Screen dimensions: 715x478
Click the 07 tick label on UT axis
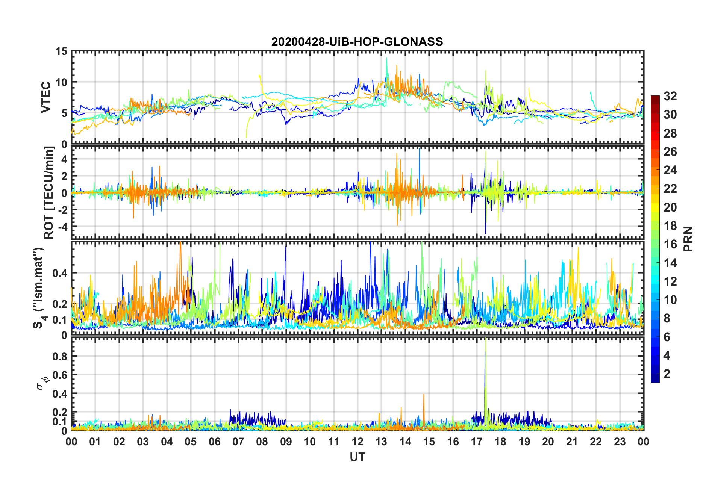(x=238, y=442)
